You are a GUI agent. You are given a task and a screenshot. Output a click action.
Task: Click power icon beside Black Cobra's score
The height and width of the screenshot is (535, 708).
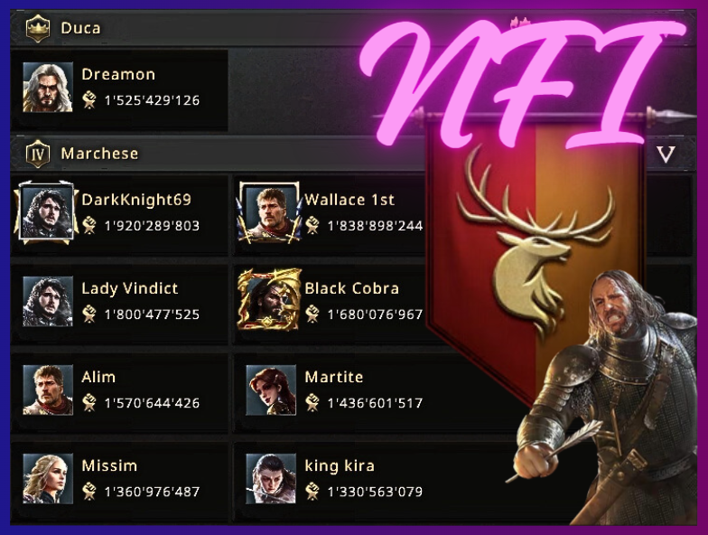(x=312, y=314)
